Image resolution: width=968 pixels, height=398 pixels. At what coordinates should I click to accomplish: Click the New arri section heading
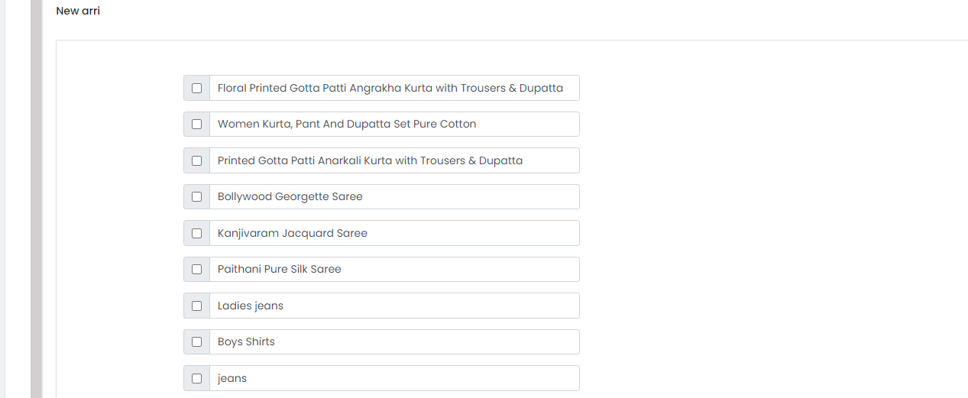pos(78,11)
